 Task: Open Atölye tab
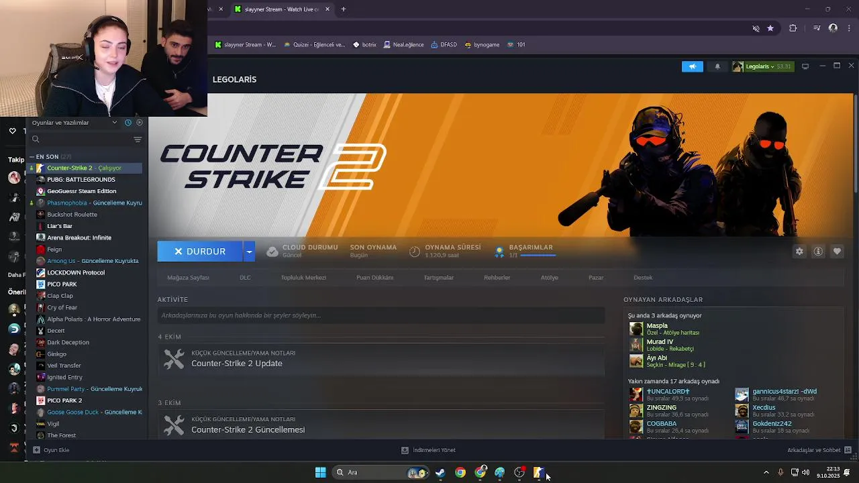tap(550, 278)
